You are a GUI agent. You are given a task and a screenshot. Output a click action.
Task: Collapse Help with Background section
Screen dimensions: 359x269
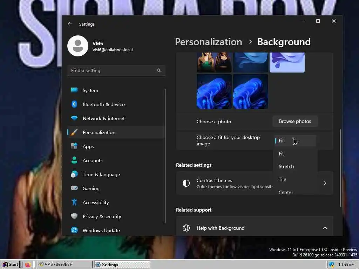pos(325,228)
